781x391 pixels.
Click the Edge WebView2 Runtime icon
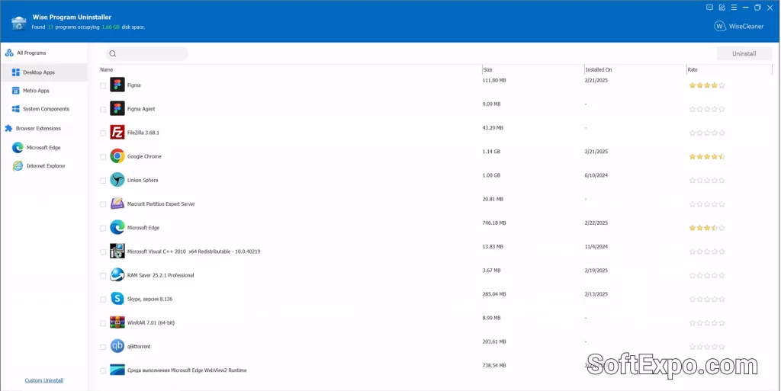point(117,370)
